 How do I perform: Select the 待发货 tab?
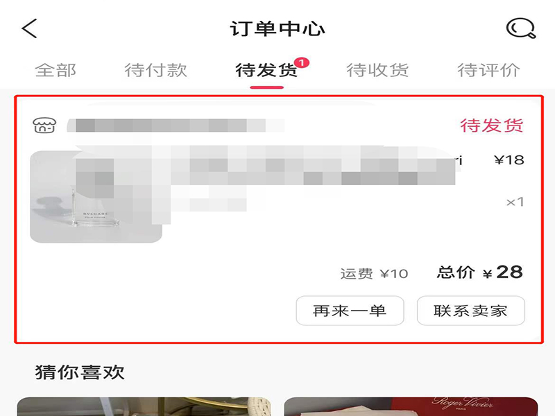266,70
